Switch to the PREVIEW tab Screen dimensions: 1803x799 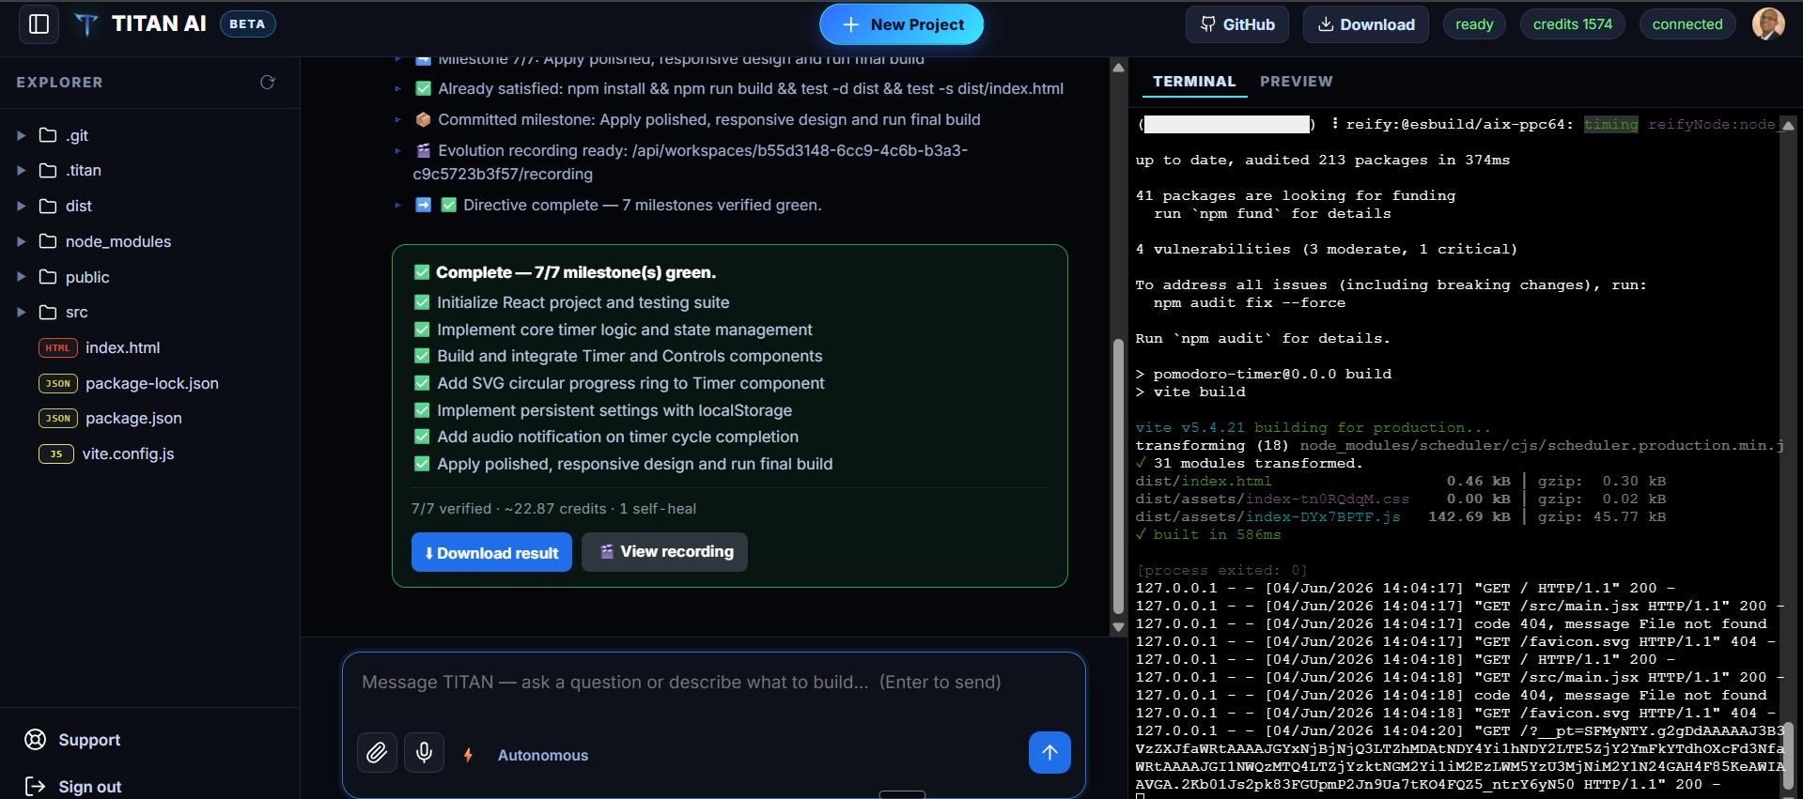[x=1296, y=82]
